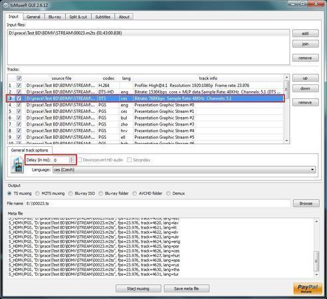Click the Start muxing button

(x=138, y=288)
